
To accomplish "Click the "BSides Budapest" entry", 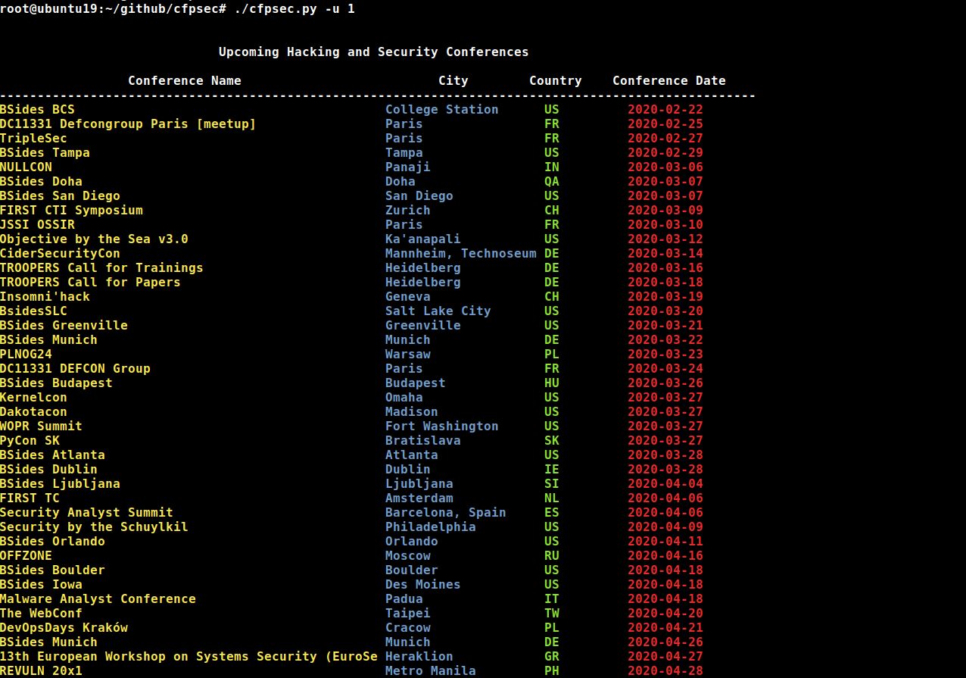I will click(56, 383).
